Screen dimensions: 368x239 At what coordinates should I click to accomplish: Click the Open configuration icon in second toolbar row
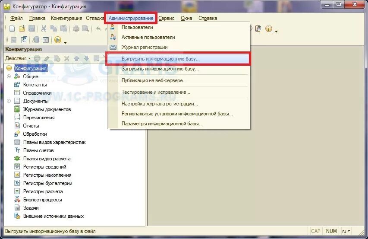click(x=14, y=40)
